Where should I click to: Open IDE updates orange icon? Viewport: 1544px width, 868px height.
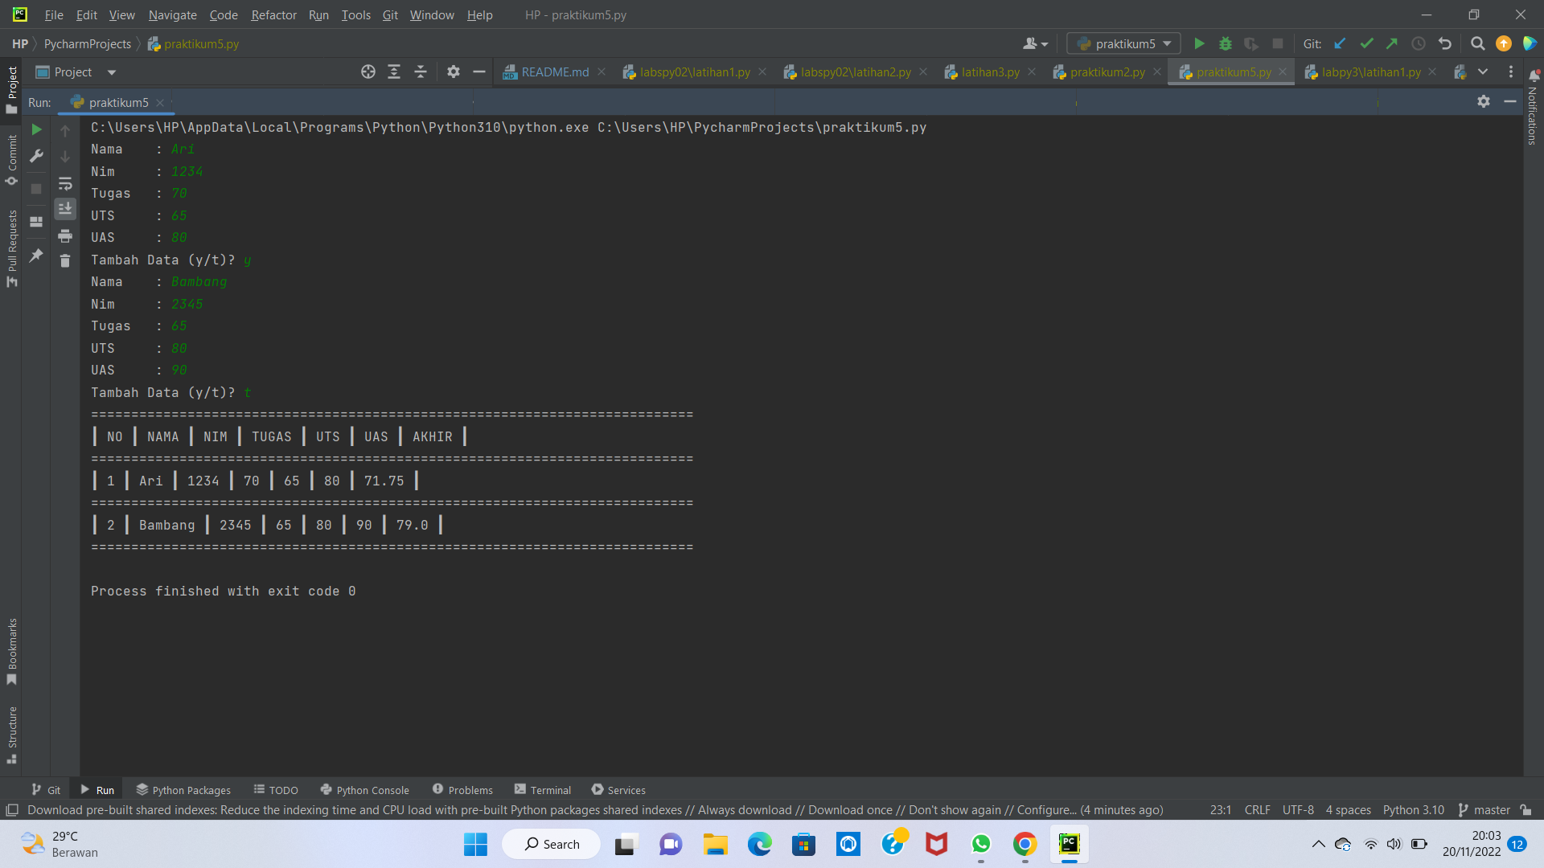(x=1504, y=43)
